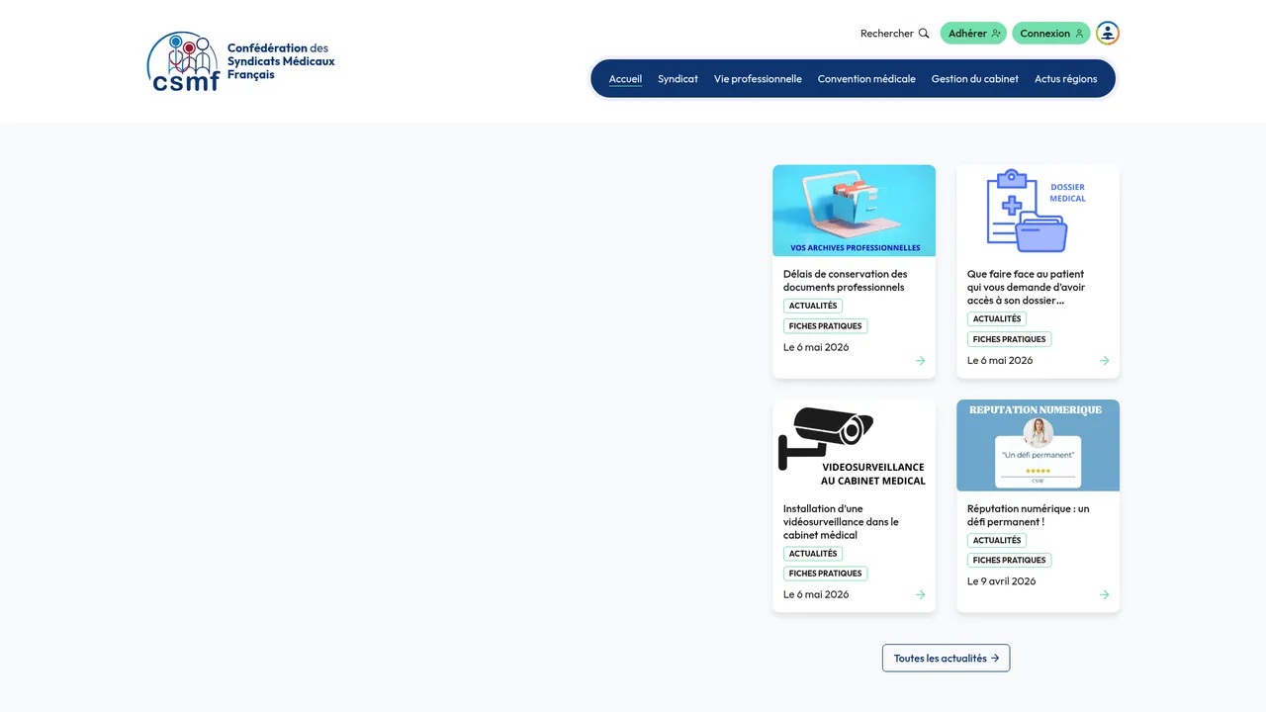1266x712 pixels.
Task: Open the accessibility icon in header
Action: (1108, 34)
